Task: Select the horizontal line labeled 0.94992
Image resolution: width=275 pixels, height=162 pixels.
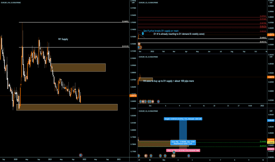Action: (74, 22)
